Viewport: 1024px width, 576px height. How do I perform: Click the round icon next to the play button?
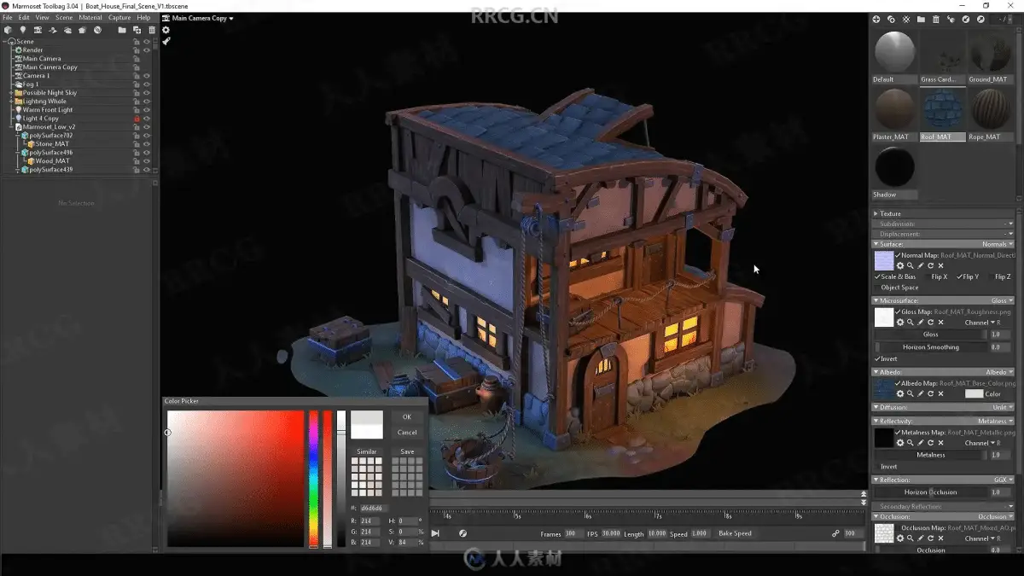coord(463,533)
